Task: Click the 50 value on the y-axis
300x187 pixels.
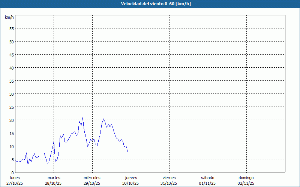Action: point(11,42)
